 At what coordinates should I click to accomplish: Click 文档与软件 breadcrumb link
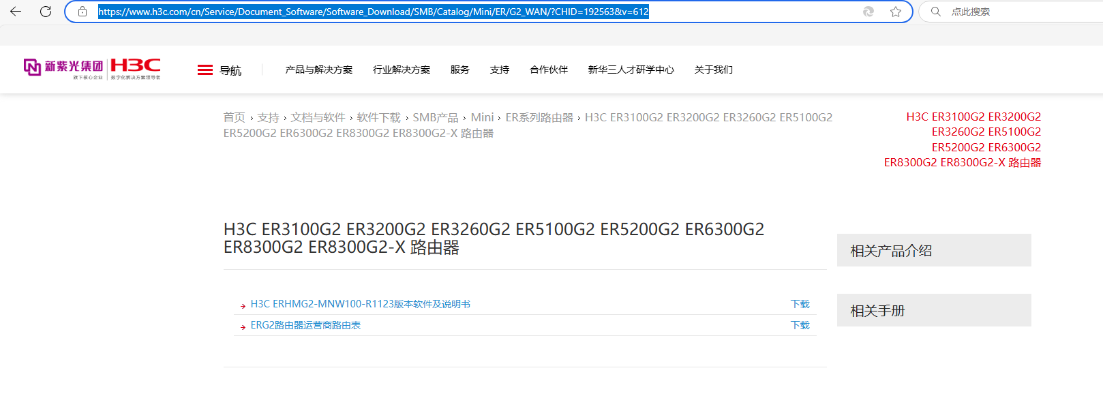coord(318,117)
